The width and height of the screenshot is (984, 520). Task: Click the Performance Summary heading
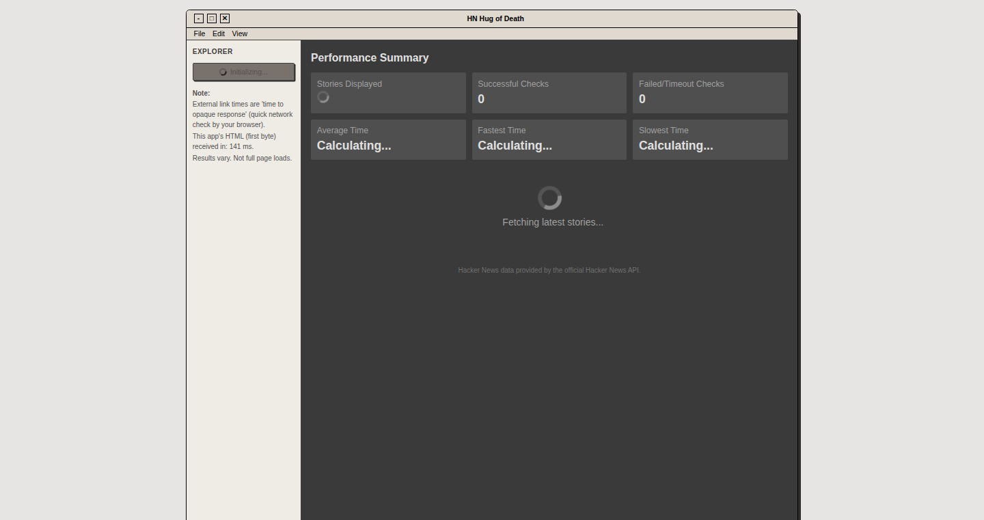370,58
